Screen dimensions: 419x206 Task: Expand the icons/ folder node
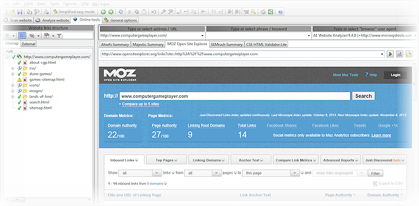click(12, 85)
